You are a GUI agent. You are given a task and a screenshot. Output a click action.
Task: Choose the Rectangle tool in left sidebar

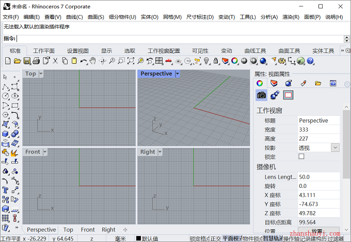[x=15, y=106]
